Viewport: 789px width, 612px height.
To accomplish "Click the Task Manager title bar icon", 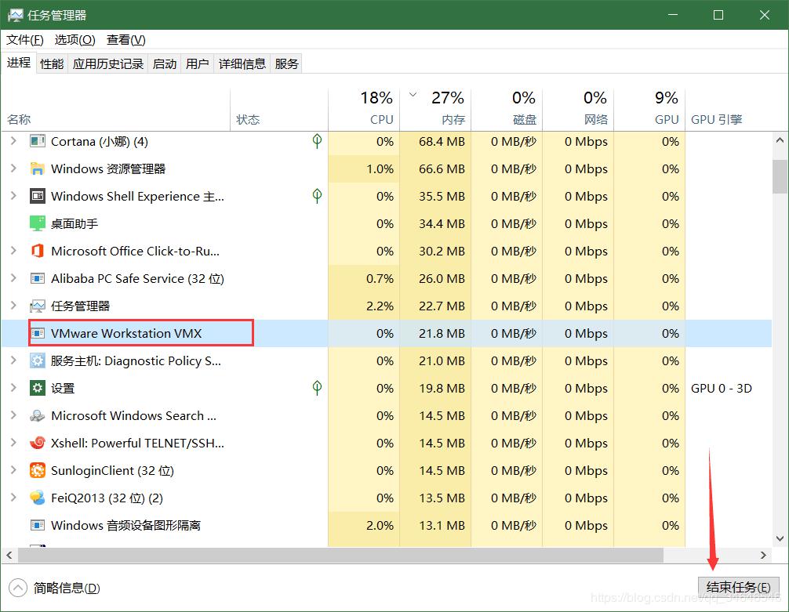I will click(x=15, y=15).
